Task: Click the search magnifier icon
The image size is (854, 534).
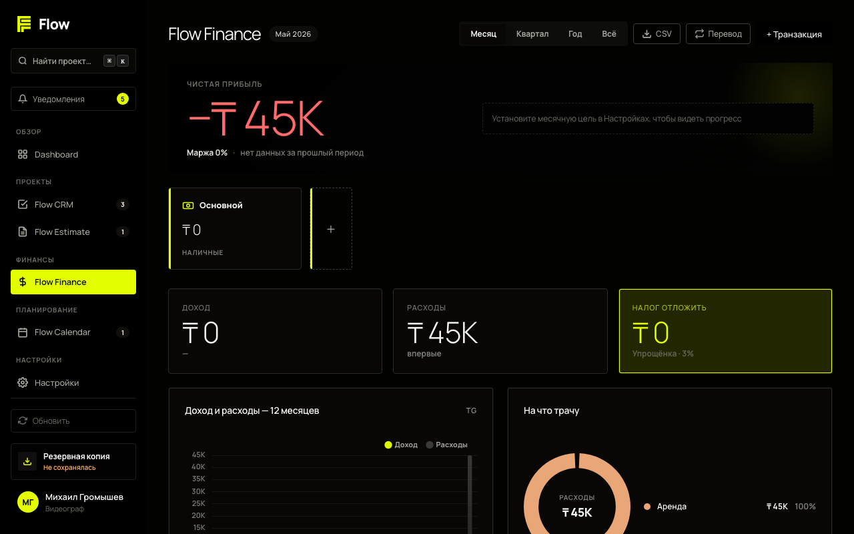Action: coord(23,61)
